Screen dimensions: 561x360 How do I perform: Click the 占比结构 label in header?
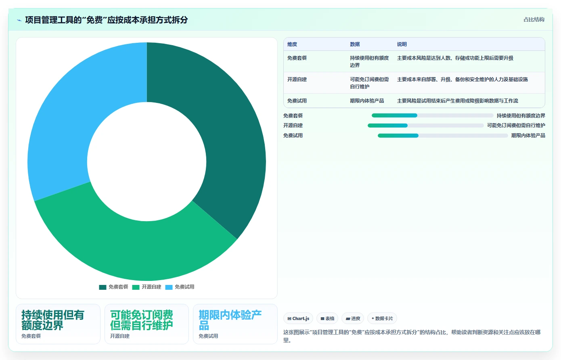pos(534,19)
